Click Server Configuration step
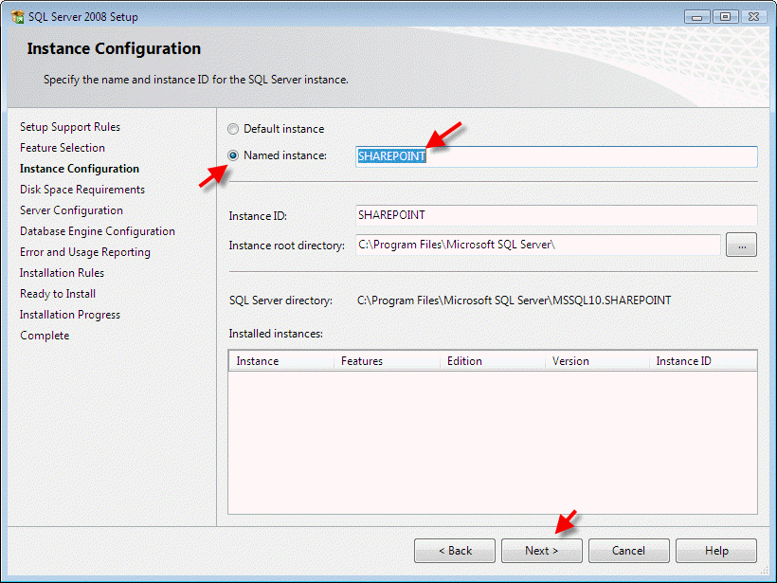777x583 pixels. point(71,210)
